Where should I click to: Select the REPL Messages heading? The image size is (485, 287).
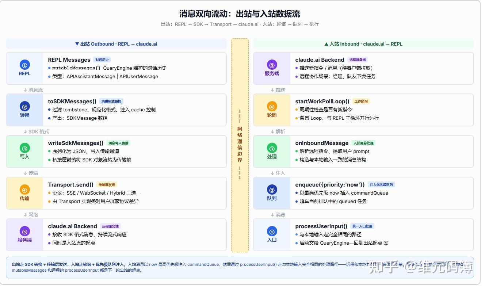pos(69,60)
